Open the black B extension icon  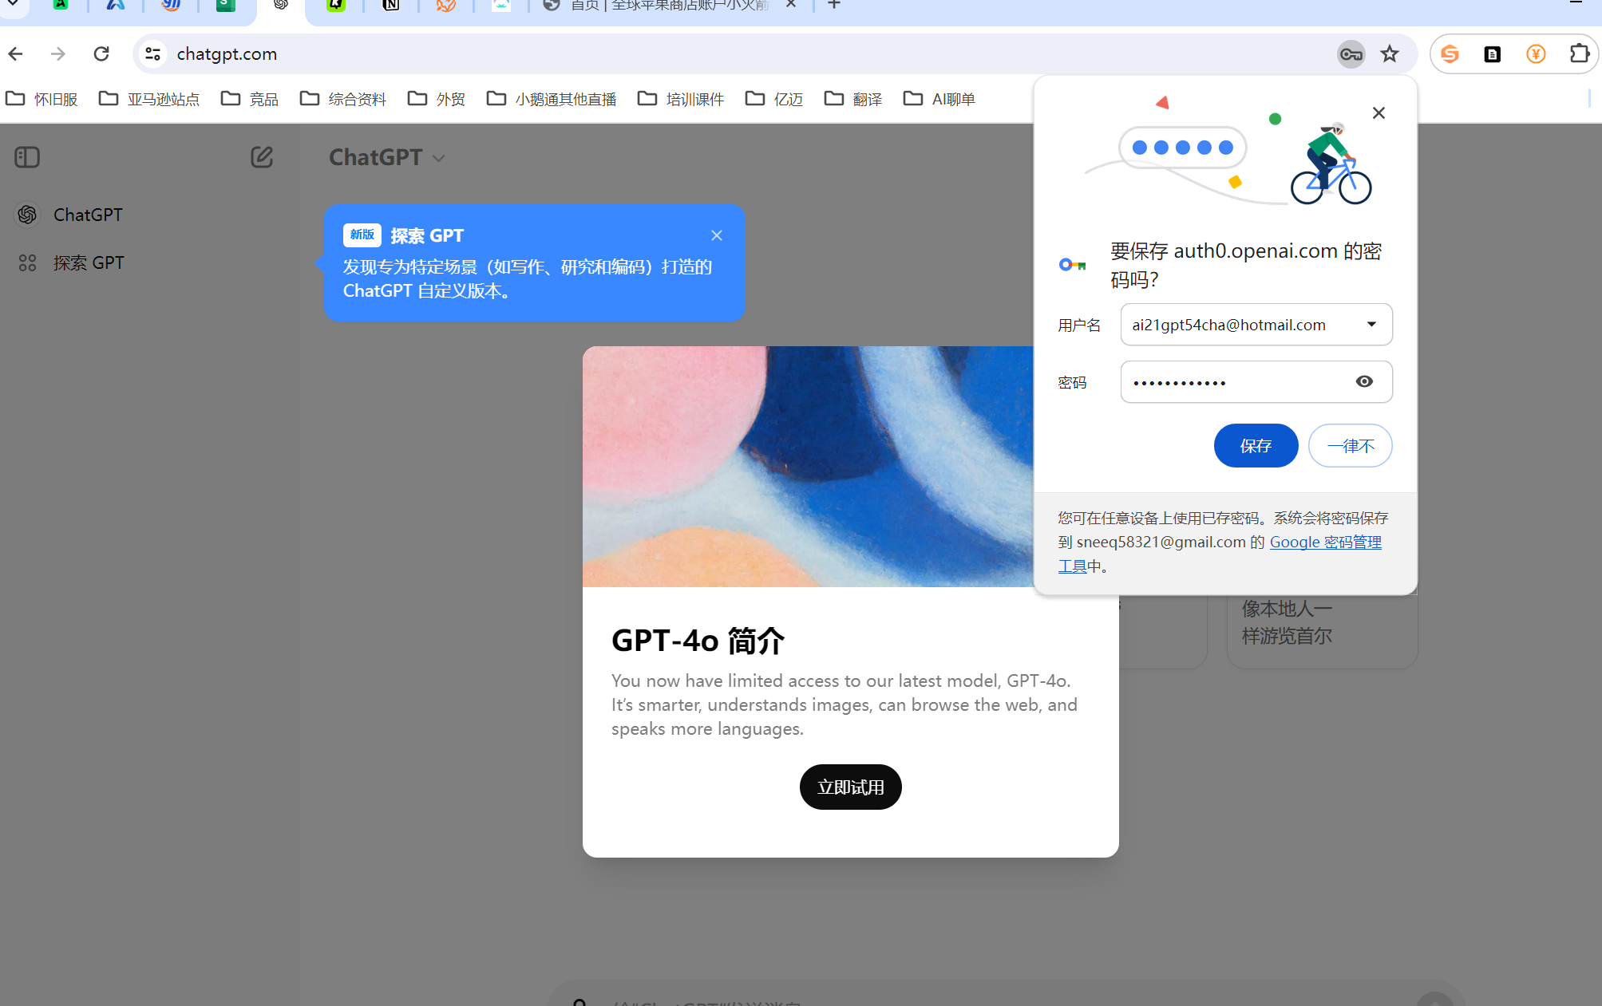[1493, 54]
